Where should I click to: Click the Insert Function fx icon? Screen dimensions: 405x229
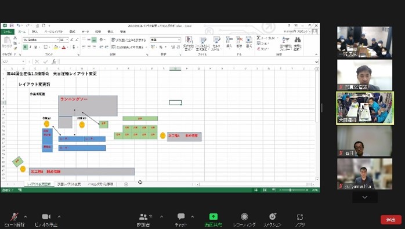pyautogui.click(x=54, y=61)
